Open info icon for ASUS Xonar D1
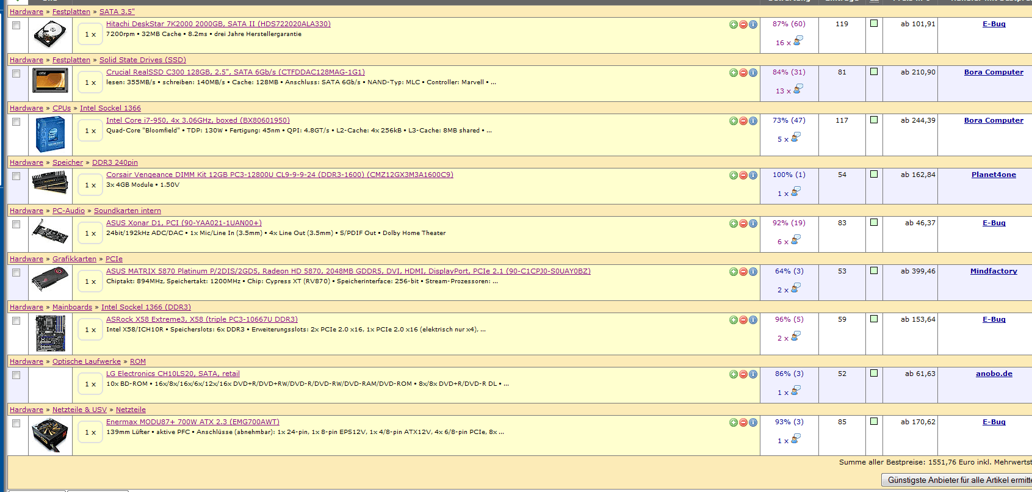 (753, 223)
